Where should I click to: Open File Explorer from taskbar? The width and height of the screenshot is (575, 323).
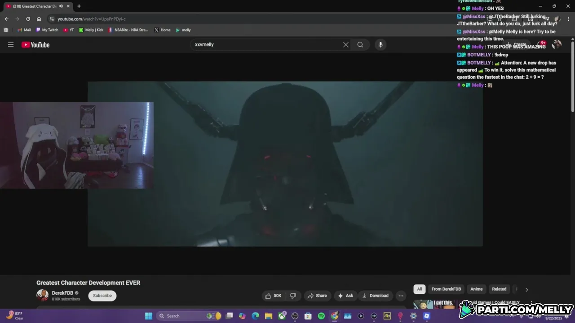tap(268, 316)
